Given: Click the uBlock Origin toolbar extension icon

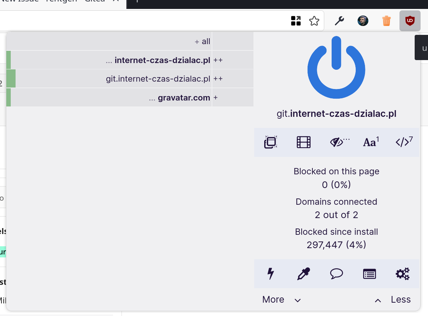Looking at the screenshot, I should [409, 21].
